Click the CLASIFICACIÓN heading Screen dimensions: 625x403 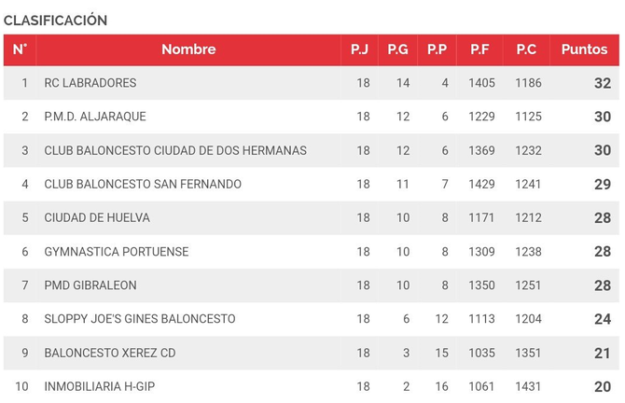(x=56, y=20)
